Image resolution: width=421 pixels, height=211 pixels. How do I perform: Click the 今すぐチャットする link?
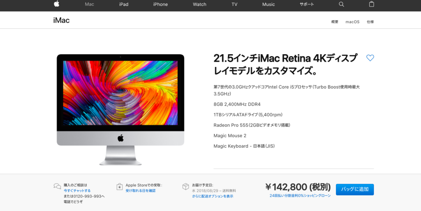77,190
